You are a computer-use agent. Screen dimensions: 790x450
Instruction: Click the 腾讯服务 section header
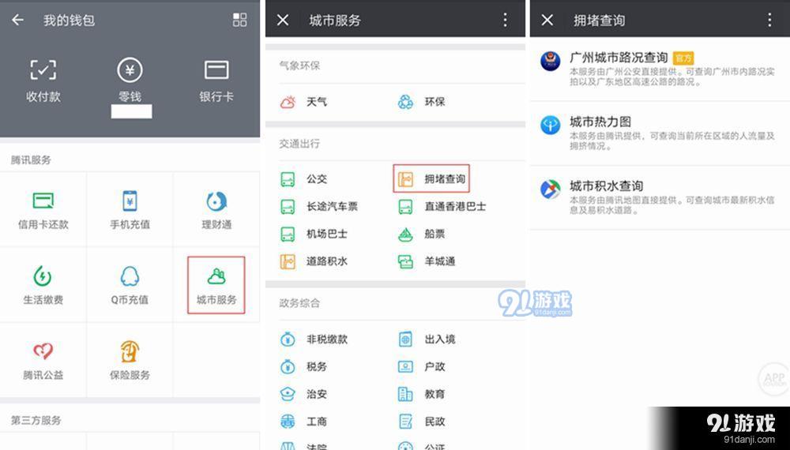(x=32, y=160)
